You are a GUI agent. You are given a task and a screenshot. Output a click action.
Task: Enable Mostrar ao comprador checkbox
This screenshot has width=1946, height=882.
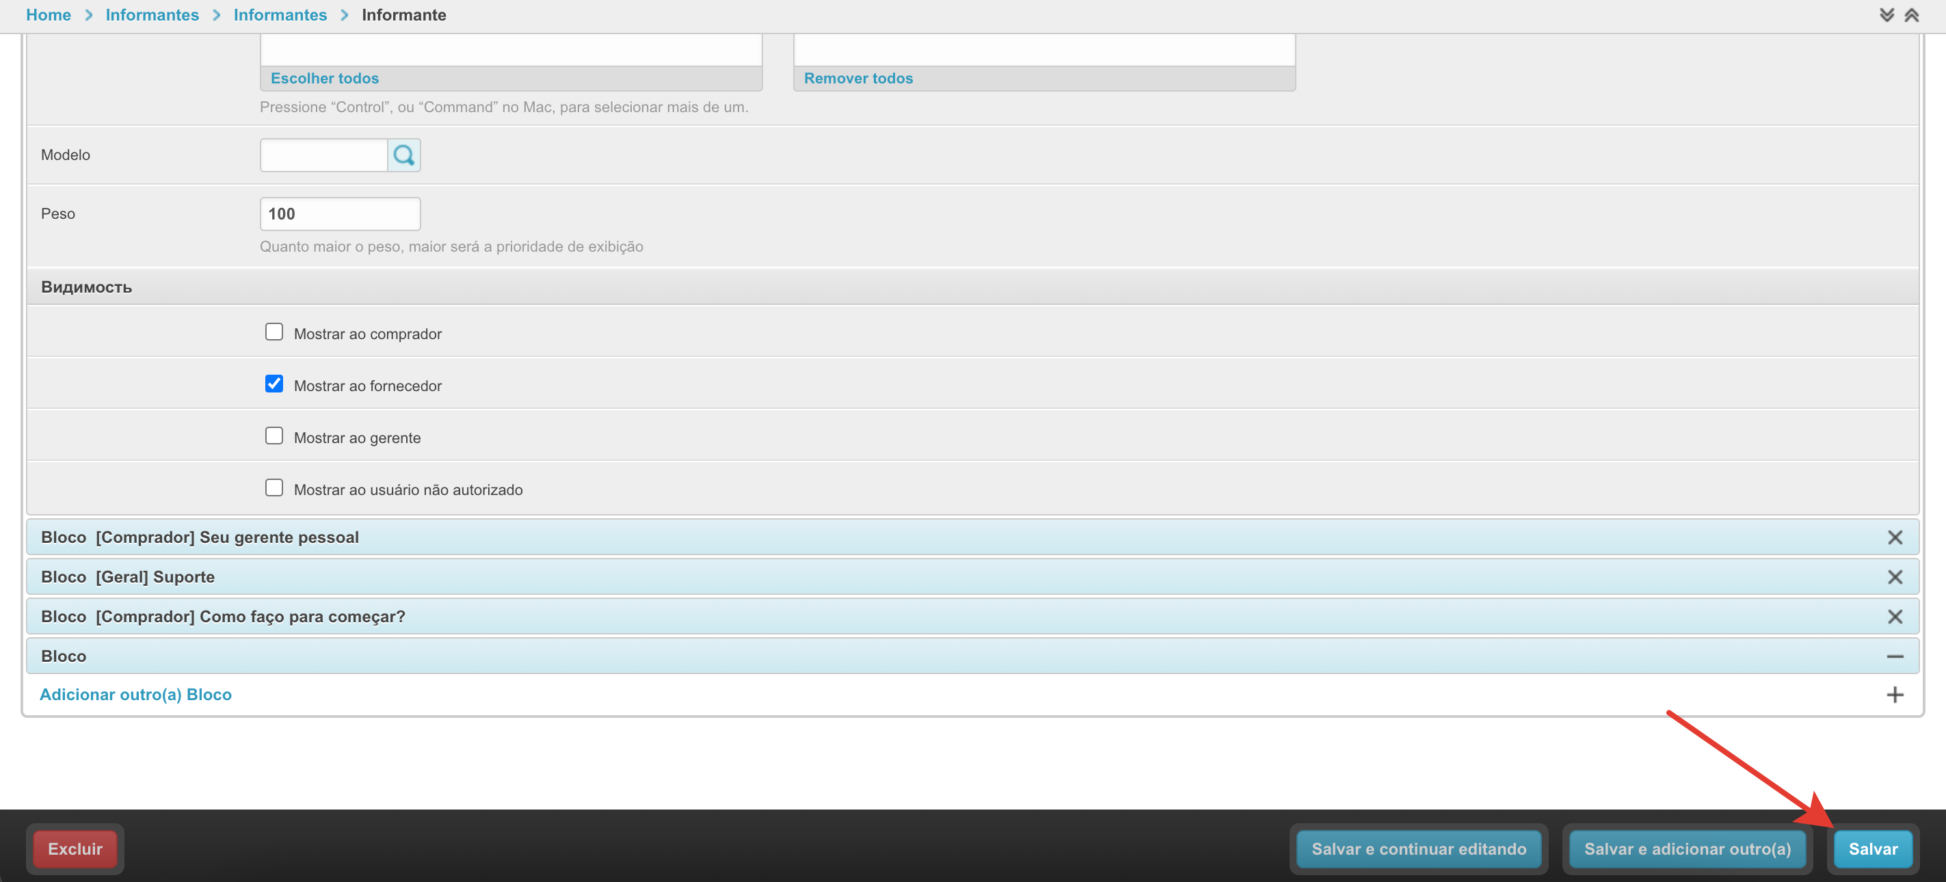click(x=274, y=332)
